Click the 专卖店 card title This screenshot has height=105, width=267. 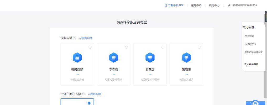(114, 70)
